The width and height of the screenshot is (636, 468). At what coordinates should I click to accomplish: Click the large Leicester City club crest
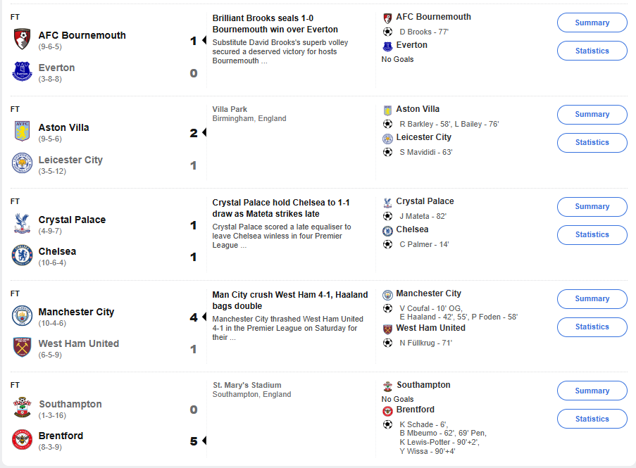tap(22, 163)
